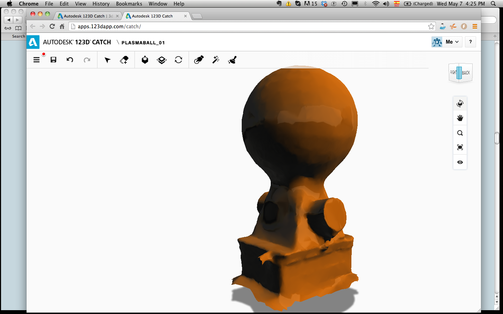
Task: Open Window menu
Action: click(x=158, y=3)
